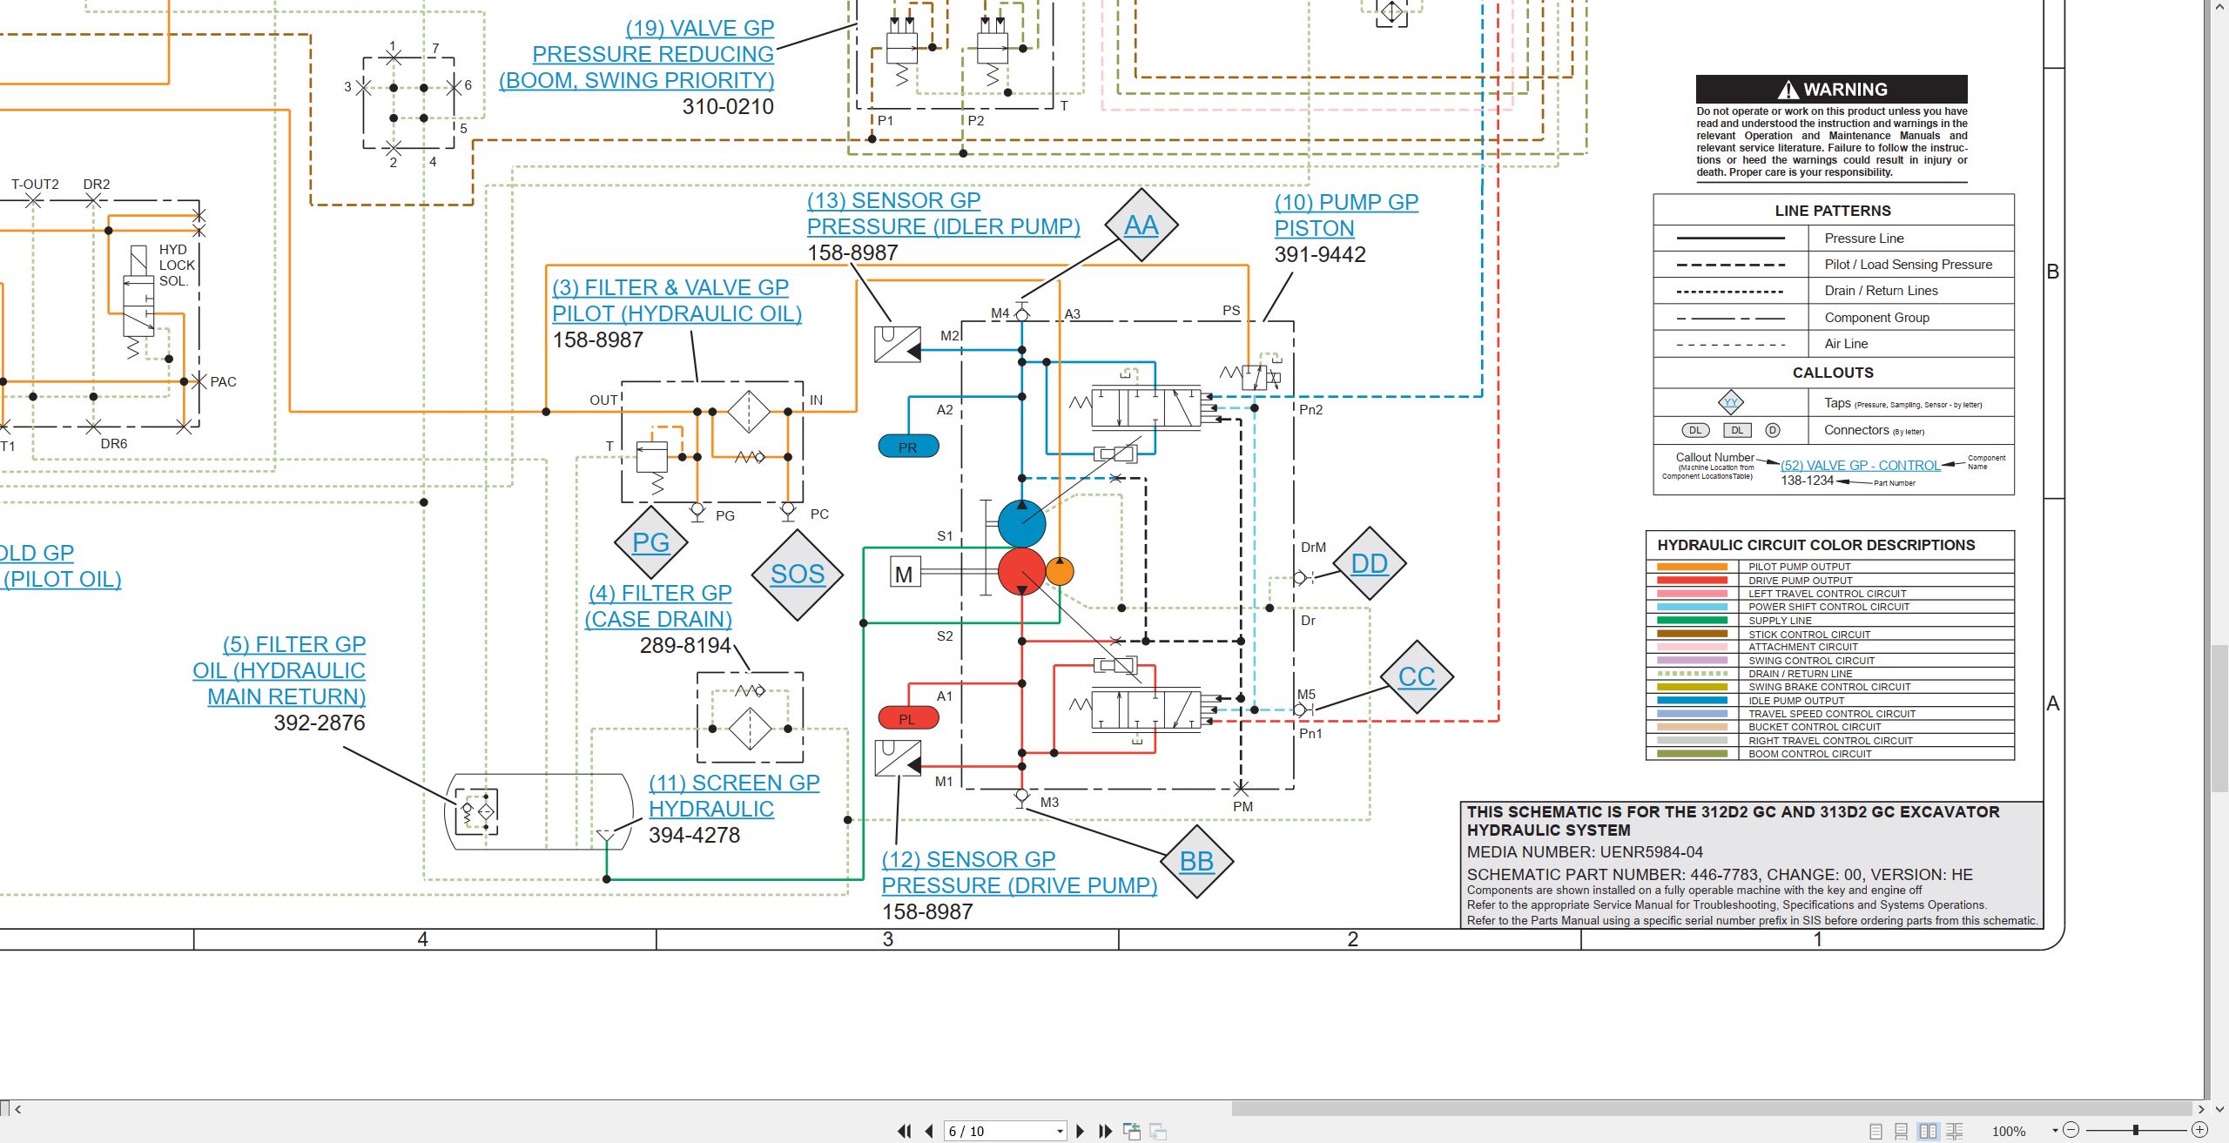Click the AA pressure tap diamond
This screenshot has height=1143, width=2229.
(x=1141, y=225)
